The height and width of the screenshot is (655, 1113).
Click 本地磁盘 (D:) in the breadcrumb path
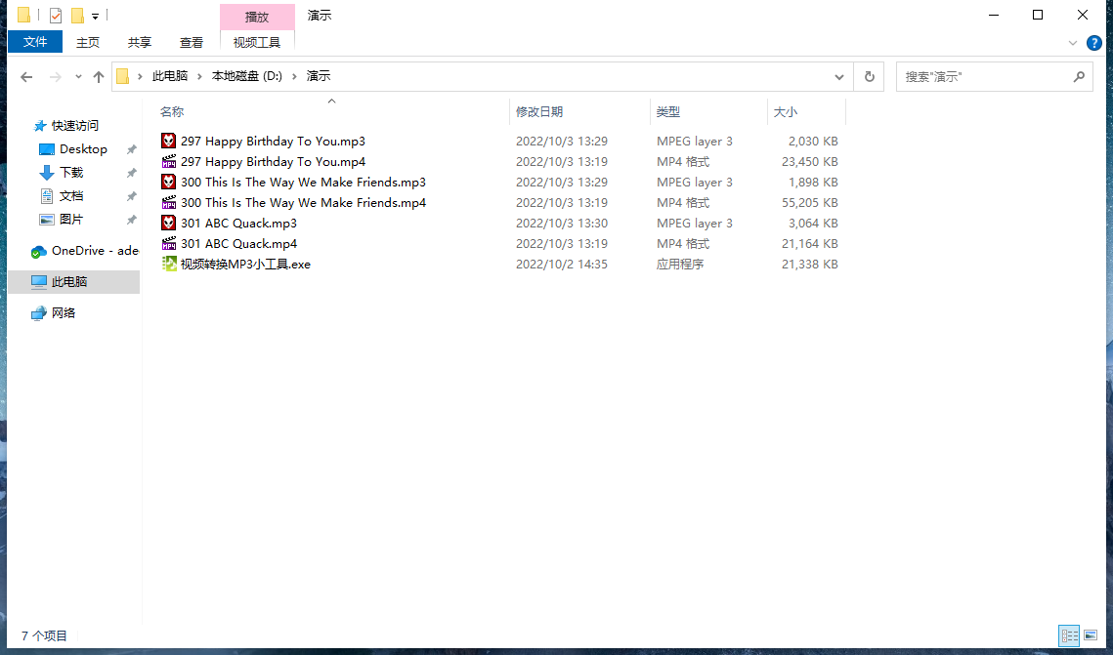246,76
